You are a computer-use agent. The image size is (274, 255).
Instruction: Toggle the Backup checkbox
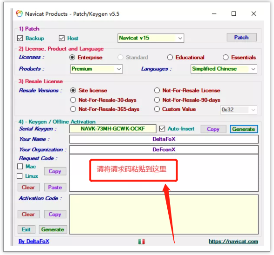click(x=20, y=38)
